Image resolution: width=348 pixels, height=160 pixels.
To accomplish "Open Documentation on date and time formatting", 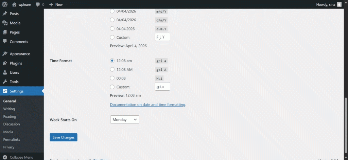I will click(147, 105).
